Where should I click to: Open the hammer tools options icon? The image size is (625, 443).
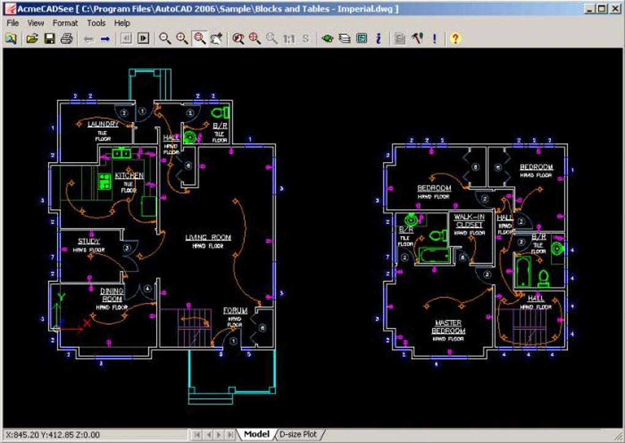(x=417, y=39)
